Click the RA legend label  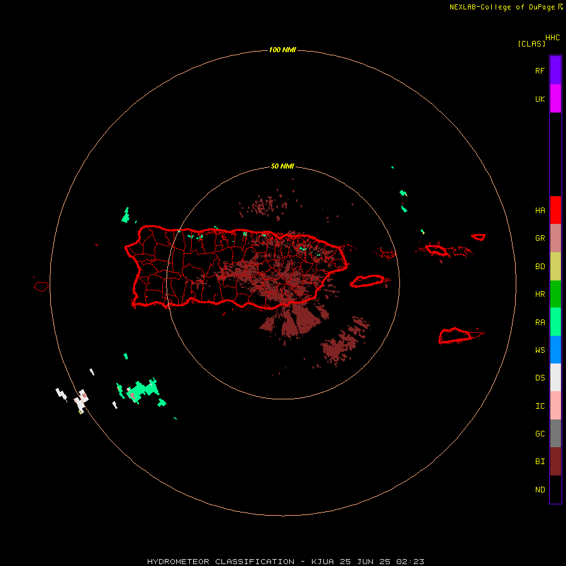point(540,323)
